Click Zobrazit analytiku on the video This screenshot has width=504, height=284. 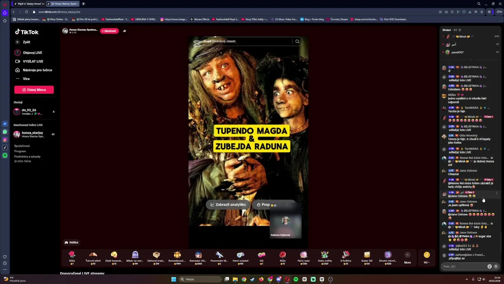click(228, 205)
